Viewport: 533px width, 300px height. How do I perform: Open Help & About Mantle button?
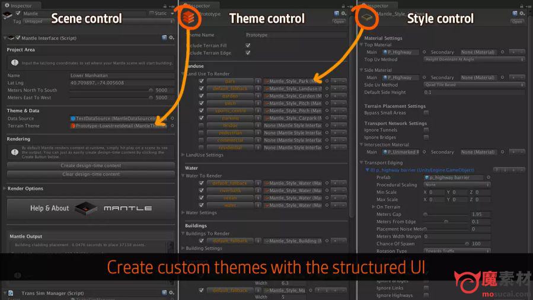[91, 208]
